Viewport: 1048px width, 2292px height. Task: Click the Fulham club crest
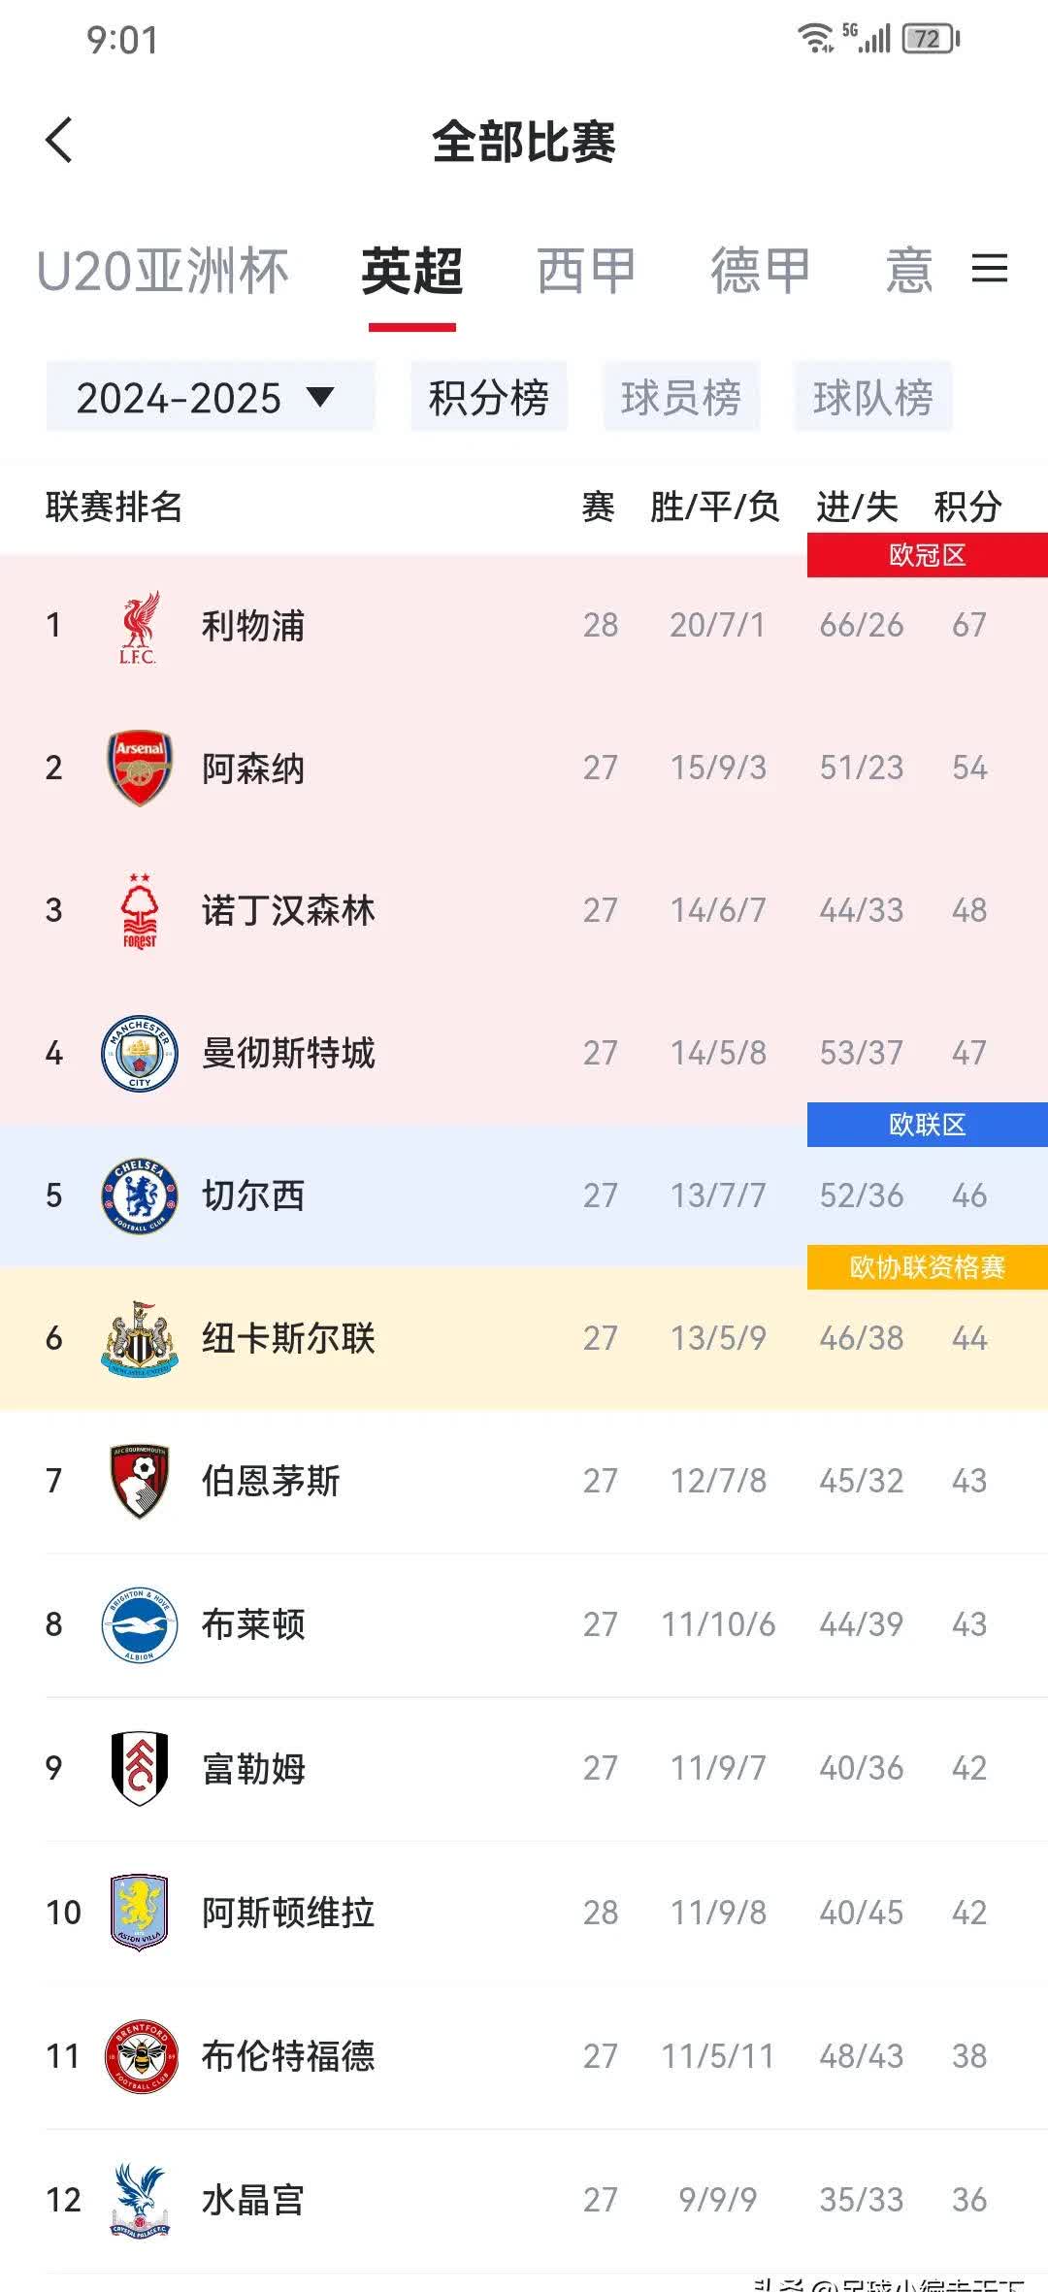tap(139, 1769)
